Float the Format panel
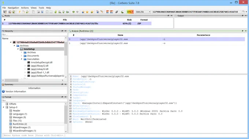Image resolution: width=249 pixels, height=139 pixels. 62,97
